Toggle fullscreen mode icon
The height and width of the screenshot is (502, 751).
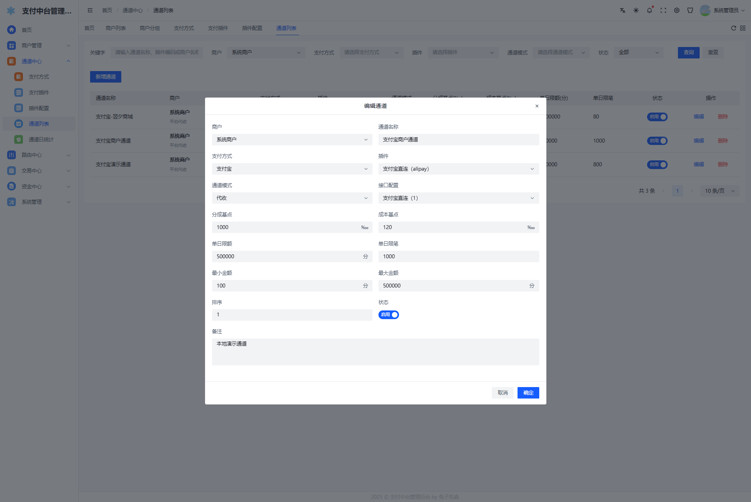click(x=663, y=11)
